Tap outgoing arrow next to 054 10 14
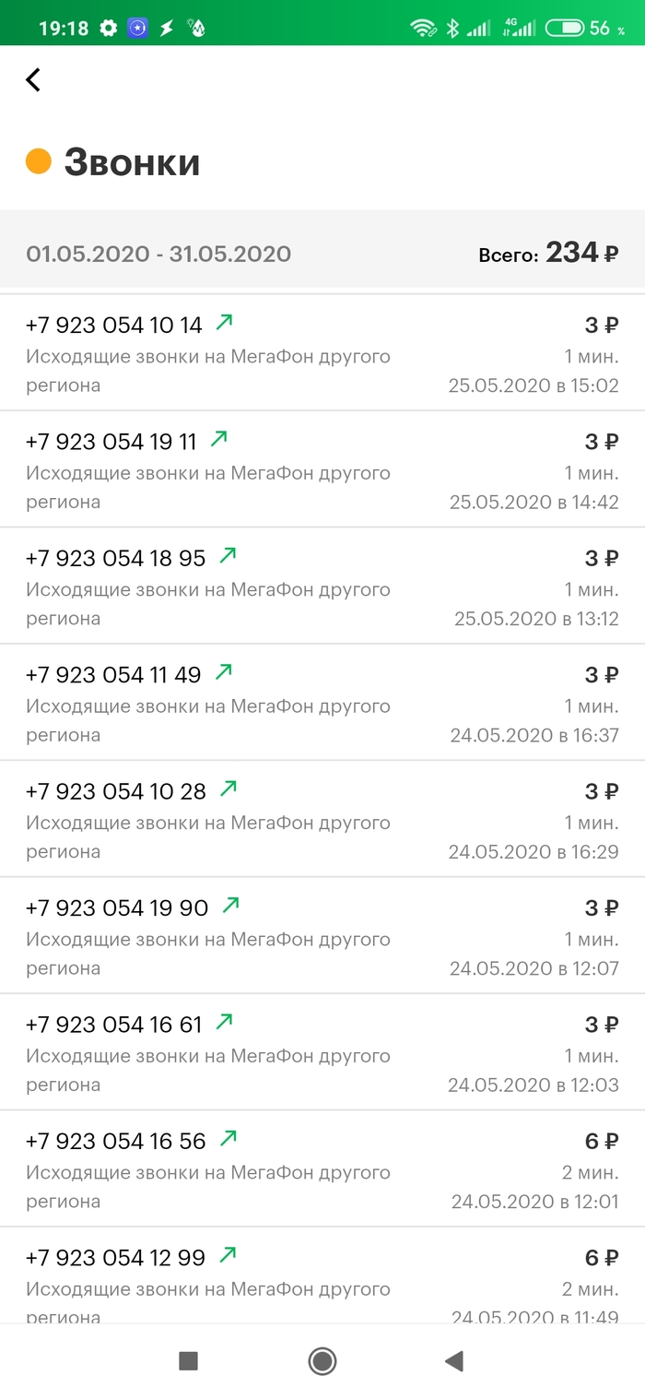Viewport: 645px width, 1399px height. click(224, 322)
